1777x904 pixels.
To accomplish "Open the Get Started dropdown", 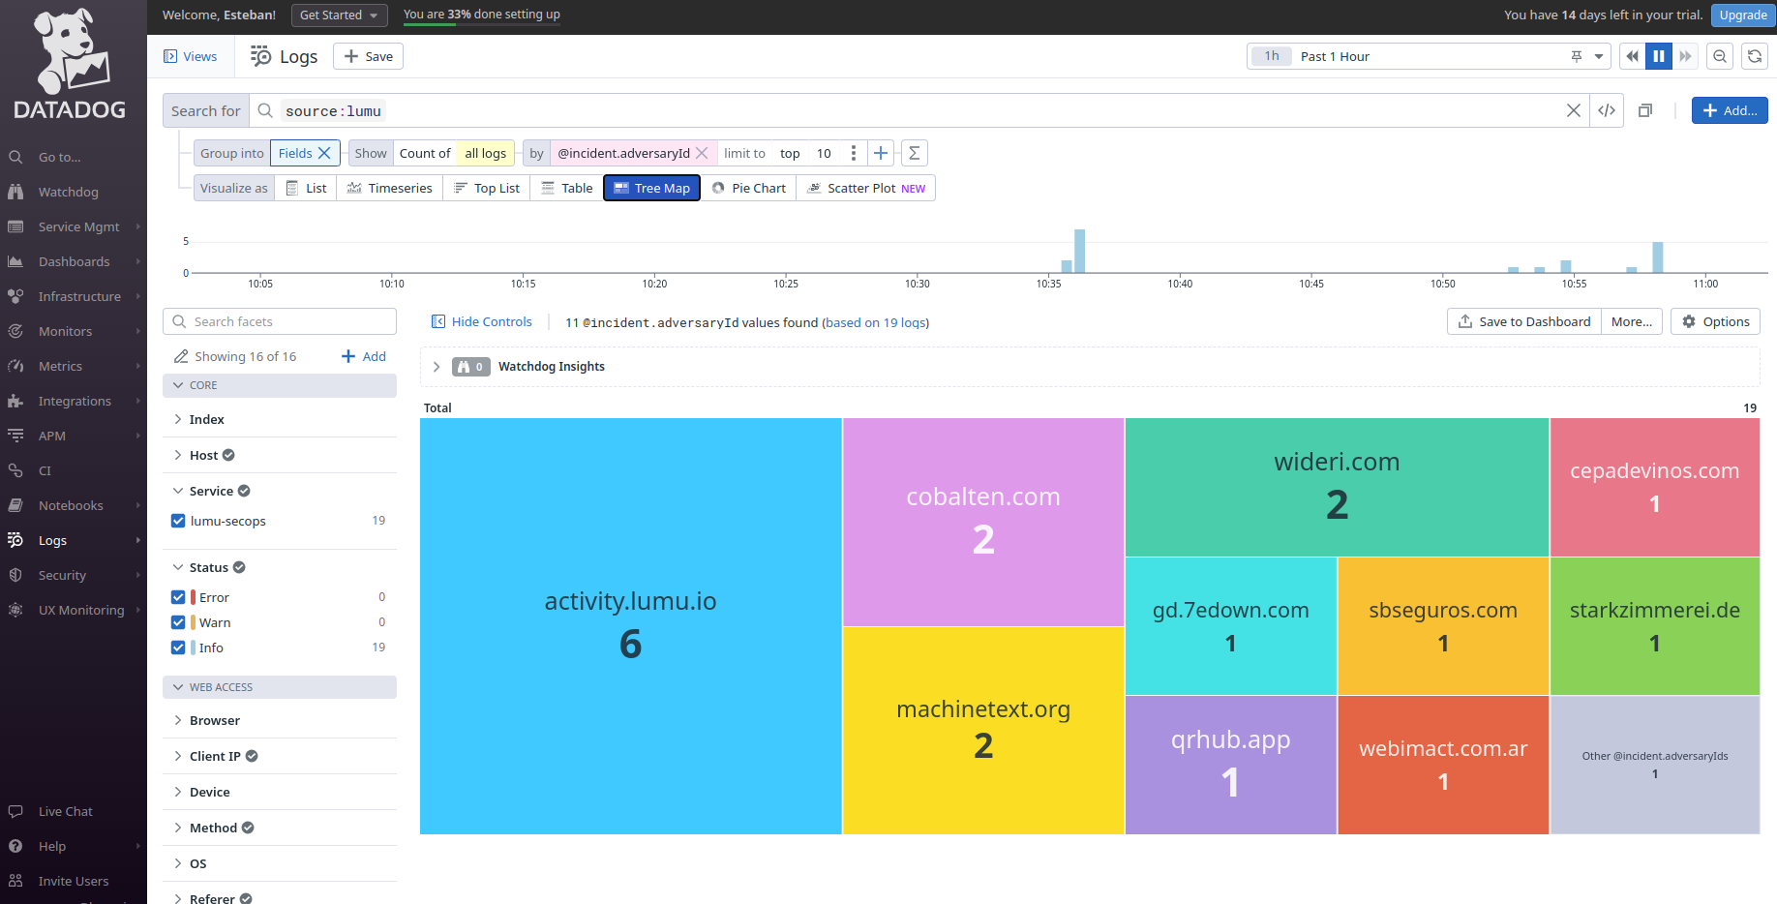I will pos(339,15).
